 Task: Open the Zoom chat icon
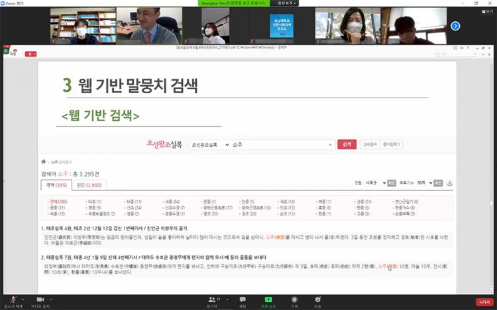243,299
